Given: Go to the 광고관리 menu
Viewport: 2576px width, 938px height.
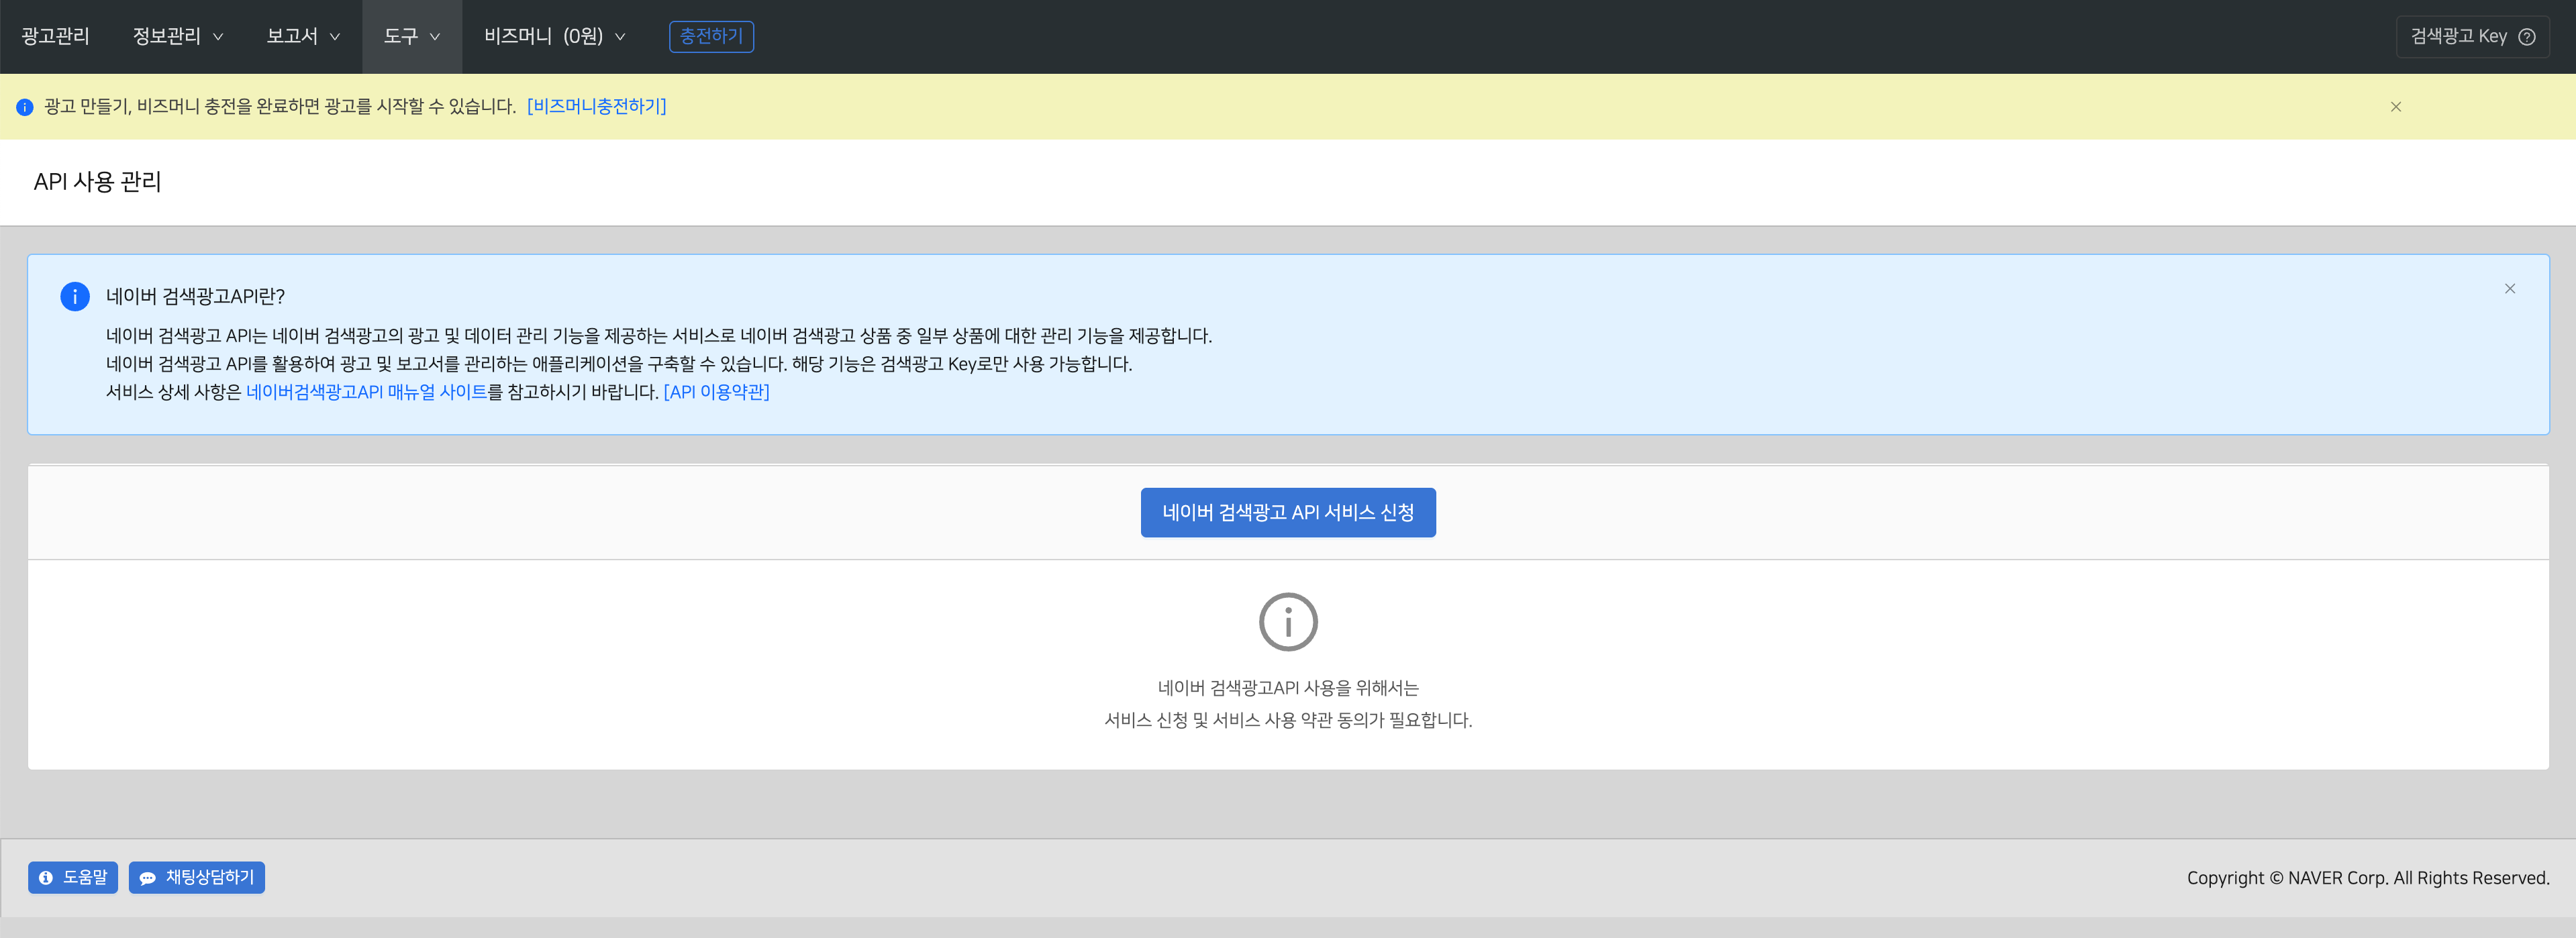Looking at the screenshot, I should (x=55, y=37).
